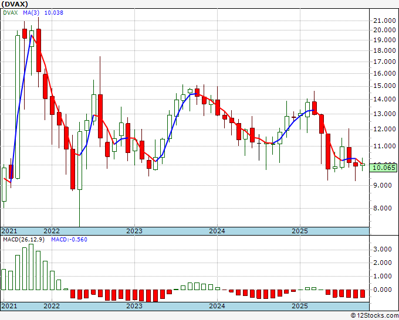Click the 19.000 price axis label
The height and width of the screenshot is (320, 399).
384,40
